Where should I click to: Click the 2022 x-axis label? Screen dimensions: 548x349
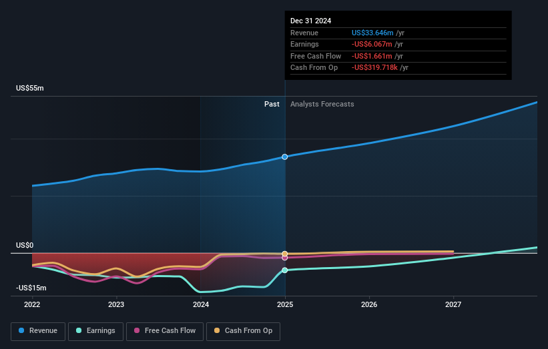click(32, 304)
